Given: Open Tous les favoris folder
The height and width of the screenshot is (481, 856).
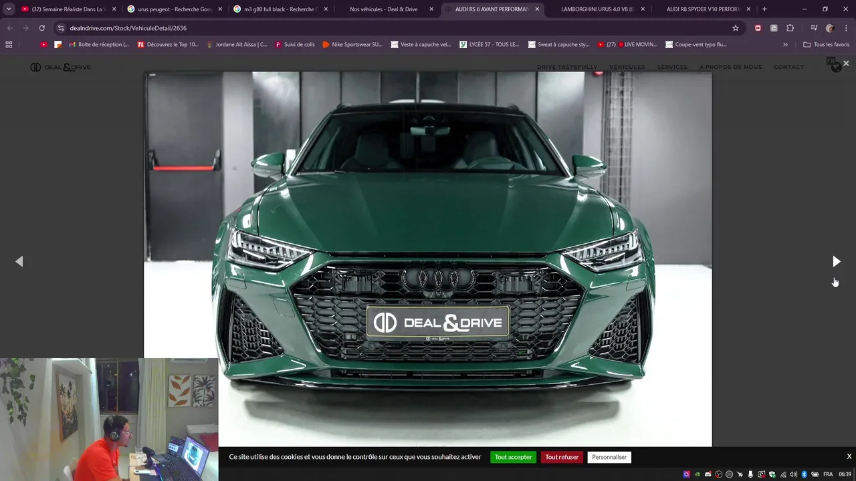Looking at the screenshot, I should pyautogui.click(x=827, y=44).
